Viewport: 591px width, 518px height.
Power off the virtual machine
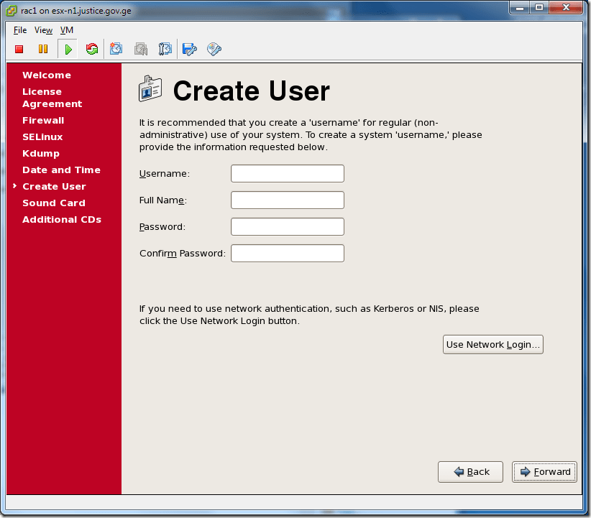click(x=19, y=49)
